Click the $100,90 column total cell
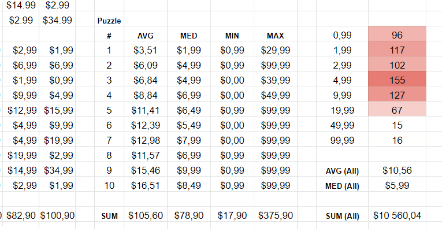 pos(57,216)
